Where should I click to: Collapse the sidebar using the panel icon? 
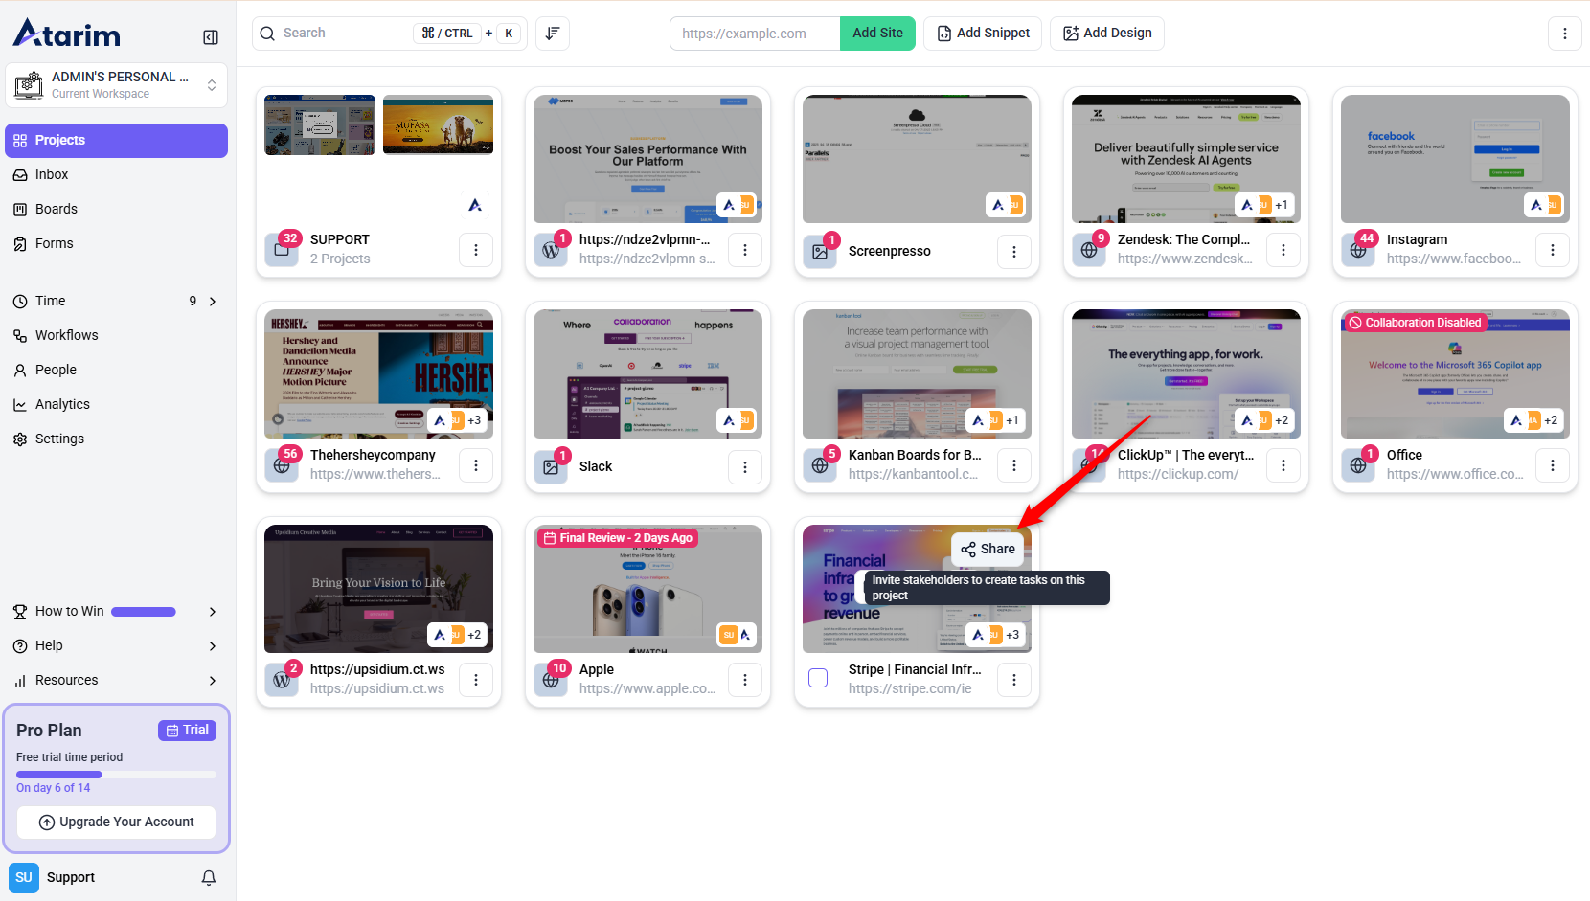coord(211,37)
